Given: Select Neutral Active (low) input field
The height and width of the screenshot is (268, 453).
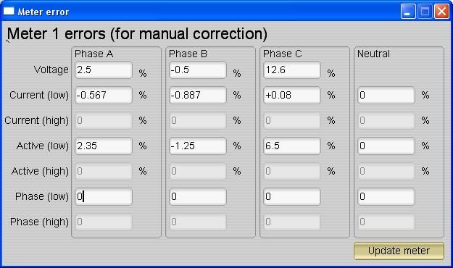Looking at the screenshot, I should pyautogui.click(x=386, y=146).
